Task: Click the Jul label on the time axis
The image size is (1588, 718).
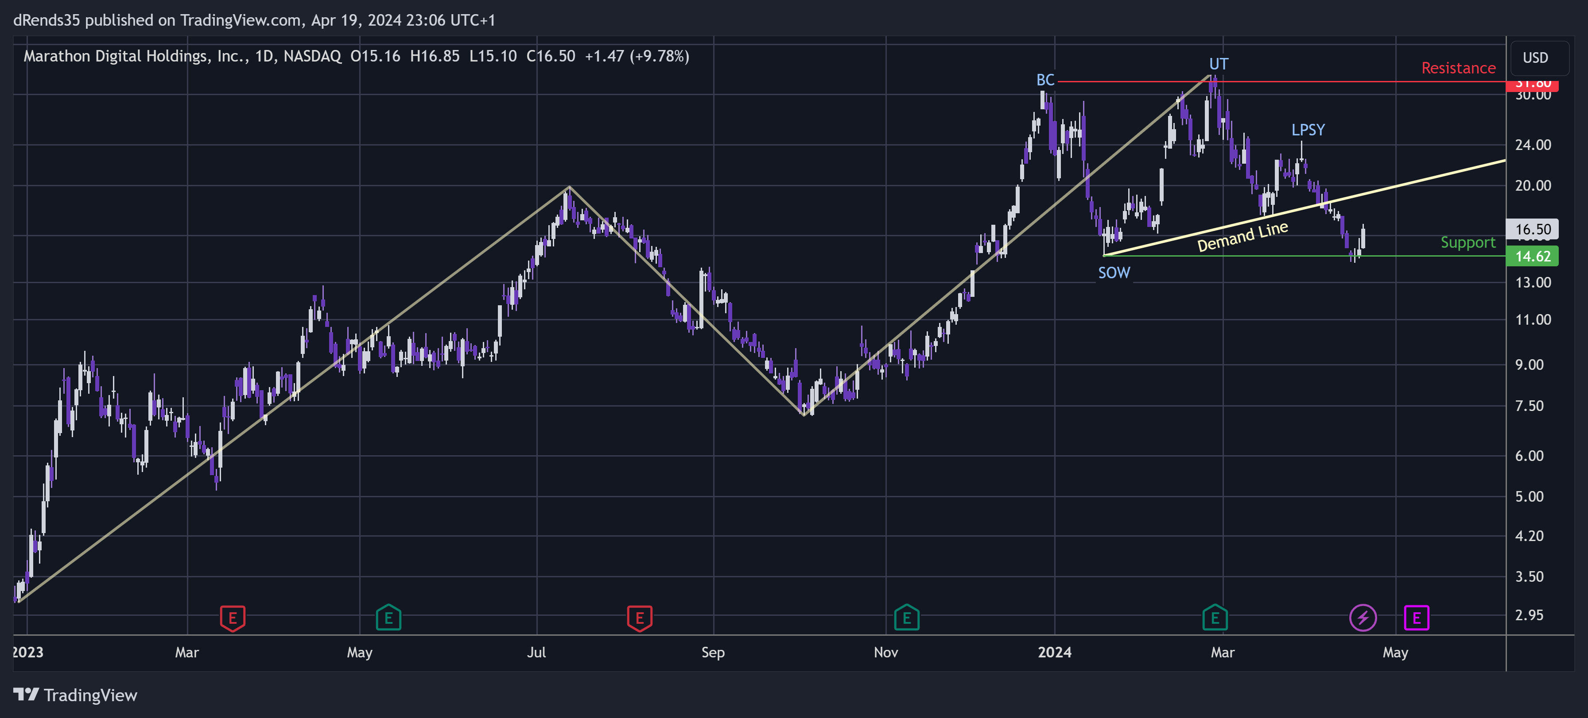Action: (x=536, y=652)
